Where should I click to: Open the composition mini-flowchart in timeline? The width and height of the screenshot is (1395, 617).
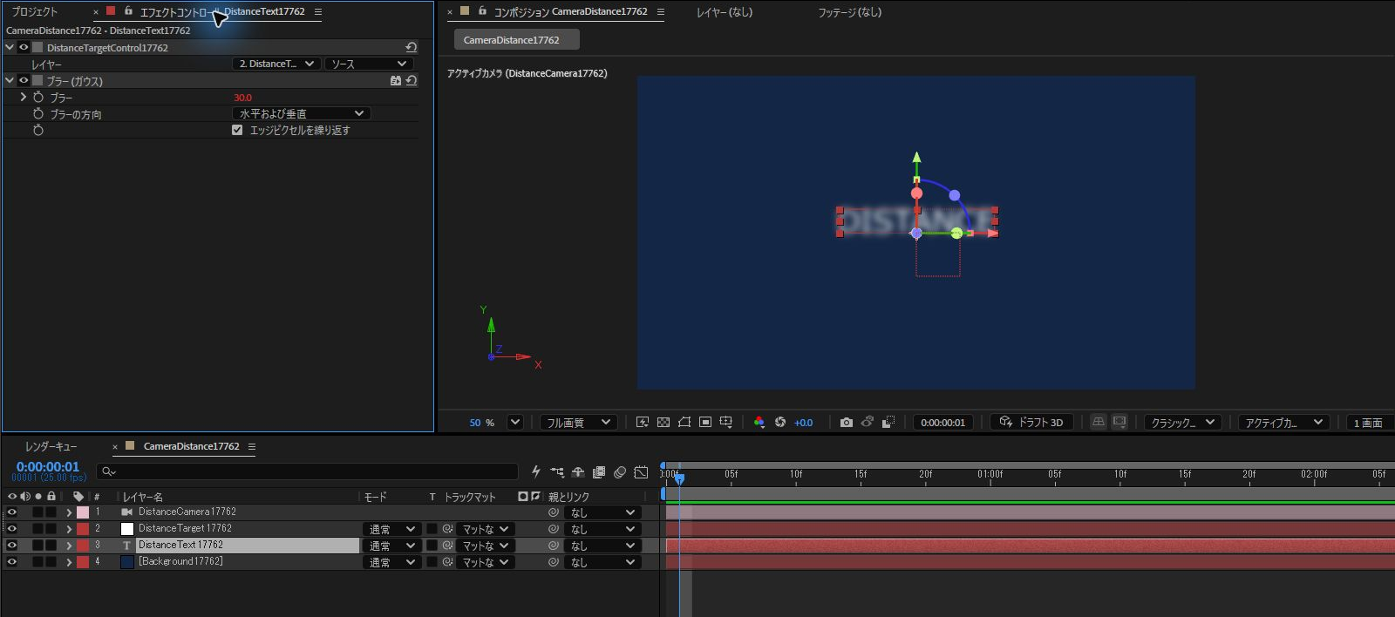click(557, 472)
